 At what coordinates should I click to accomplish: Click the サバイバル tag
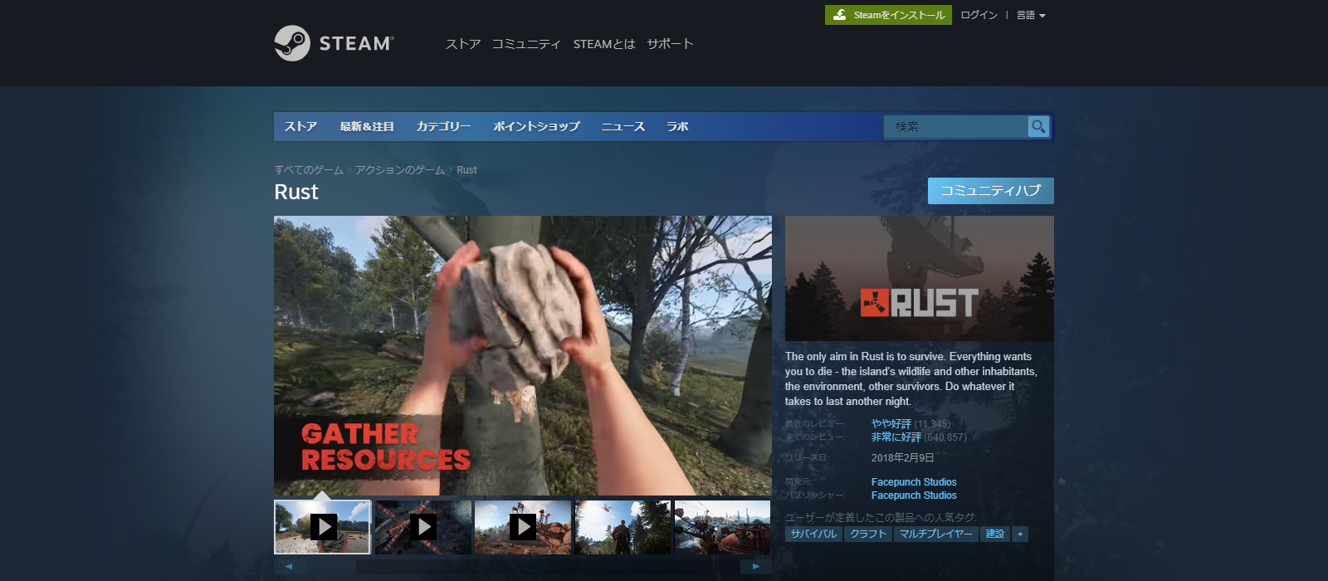coord(813,534)
